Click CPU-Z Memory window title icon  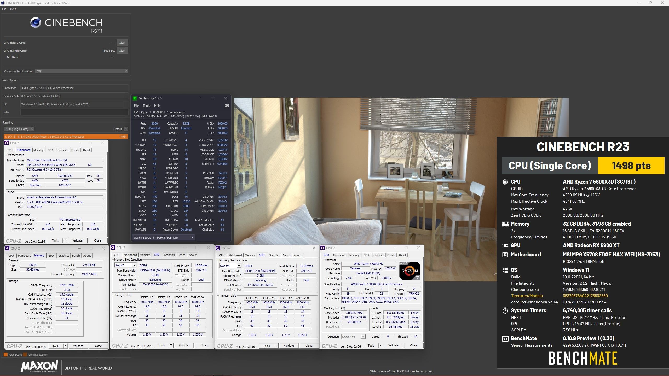click(x=8, y=248)
